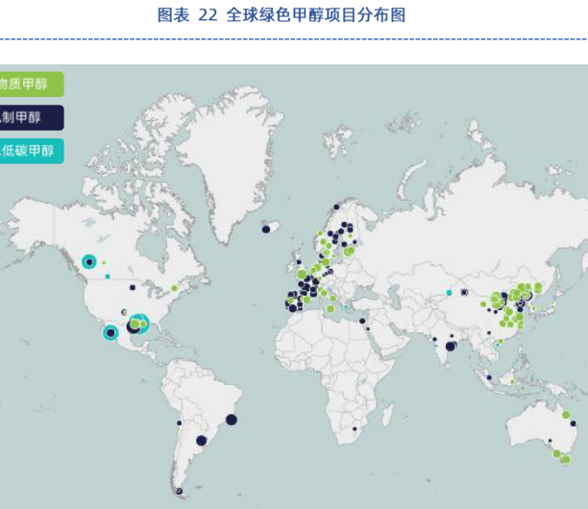
Task: Toggle the teal 低碳甲醇 legend filter
Action: point(29,151)
